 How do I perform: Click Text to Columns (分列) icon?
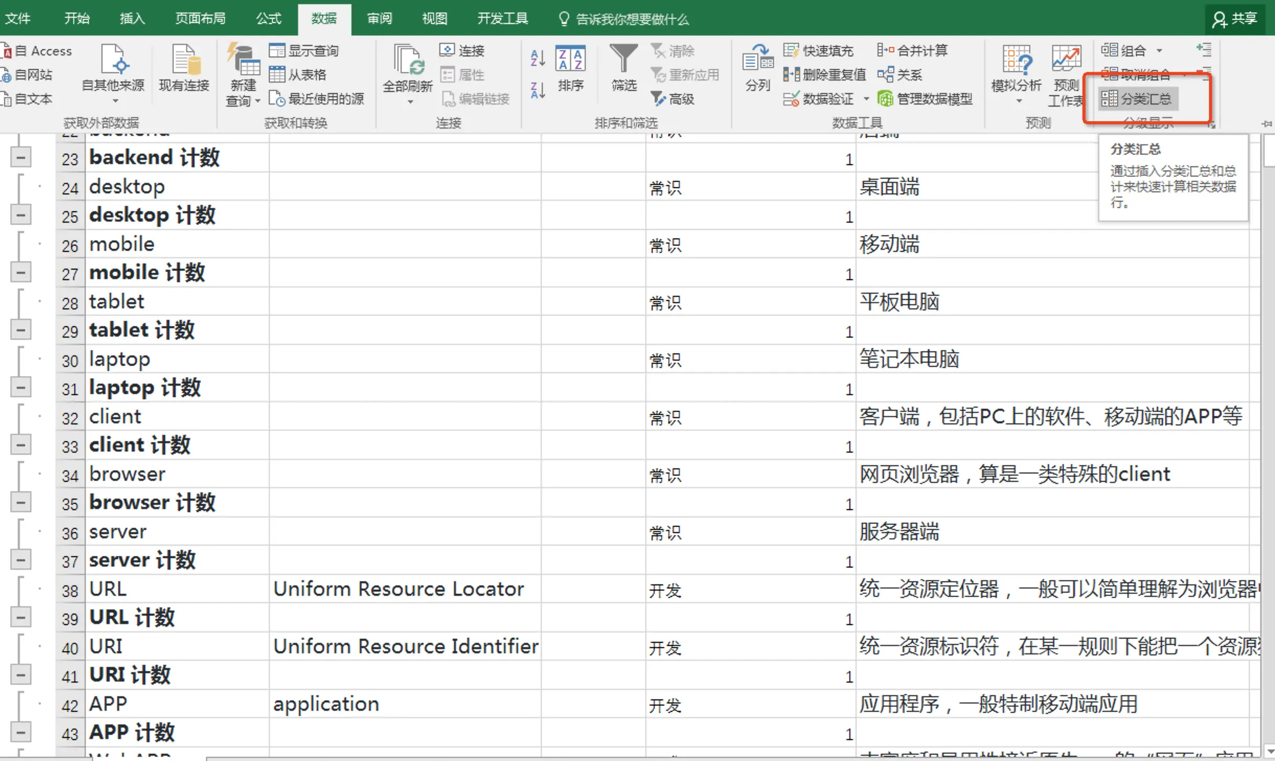(x=757, y=59)
